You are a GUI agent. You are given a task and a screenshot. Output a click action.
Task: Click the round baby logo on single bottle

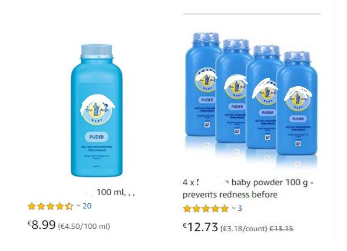97,110
